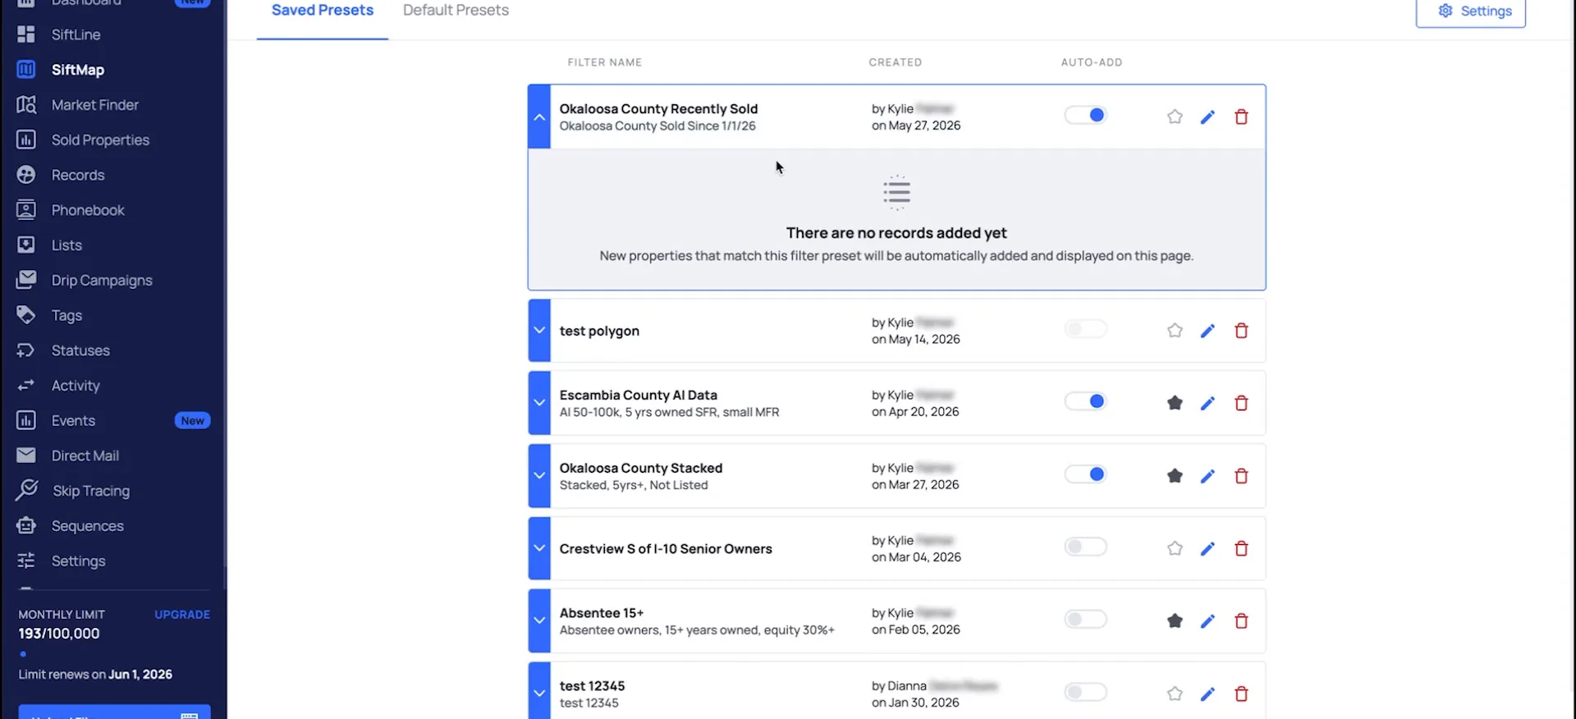The width and height of the screenshot is (1576, 719).
Task: Click the Events New badge
Action: [x=193, y=421]
